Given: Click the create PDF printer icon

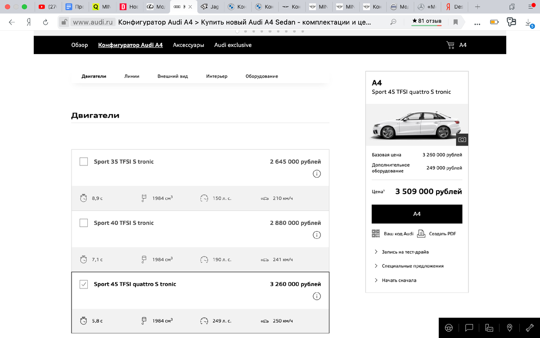Looking at the screenshot, I should [421, 233].
